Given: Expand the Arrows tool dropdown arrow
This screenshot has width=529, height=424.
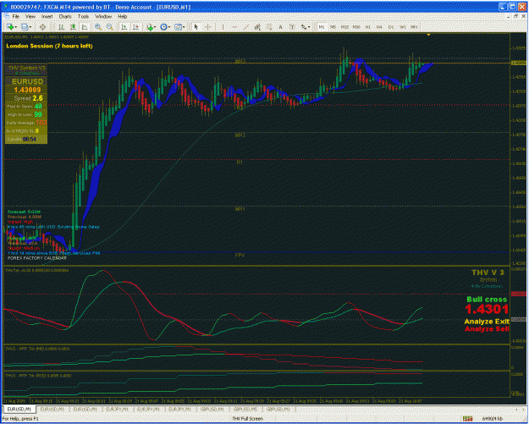Looking at the screenshot, I should [x=309, y=27].
